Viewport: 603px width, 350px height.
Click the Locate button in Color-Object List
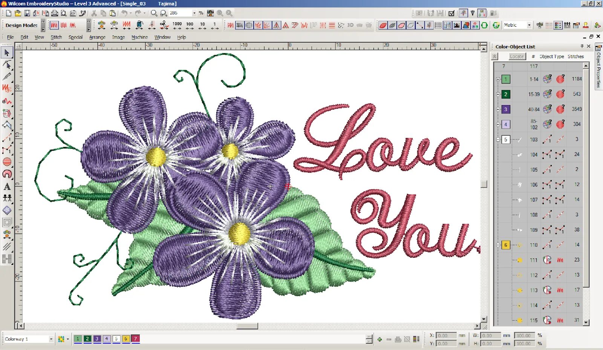[x=516, y=57]
